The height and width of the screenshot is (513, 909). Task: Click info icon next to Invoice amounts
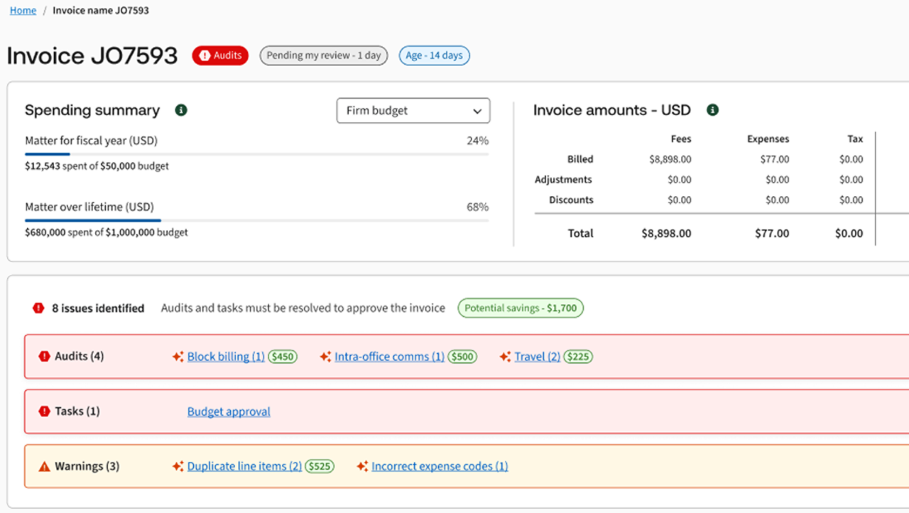point(712,110)
